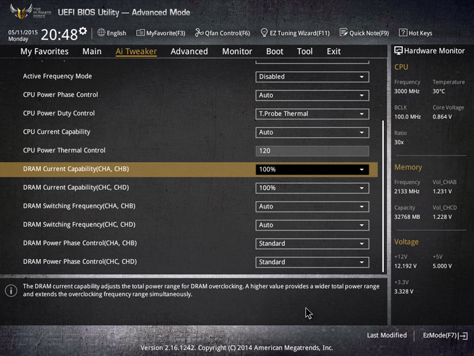Click the Quick Note(F9) label
Screen dimensions: 474x356
(369, 33)
